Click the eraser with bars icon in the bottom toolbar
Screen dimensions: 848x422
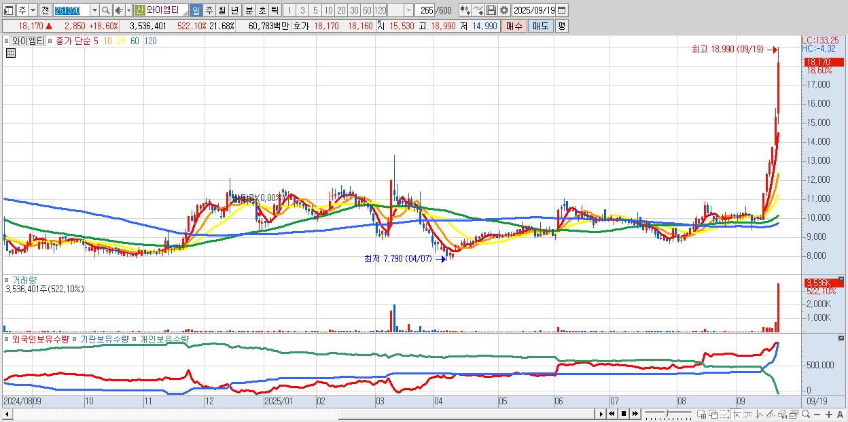[x=782, y=414]
